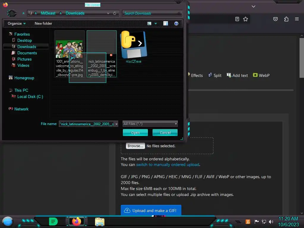
Task: Click the File name input field
Action: (87, 124)
